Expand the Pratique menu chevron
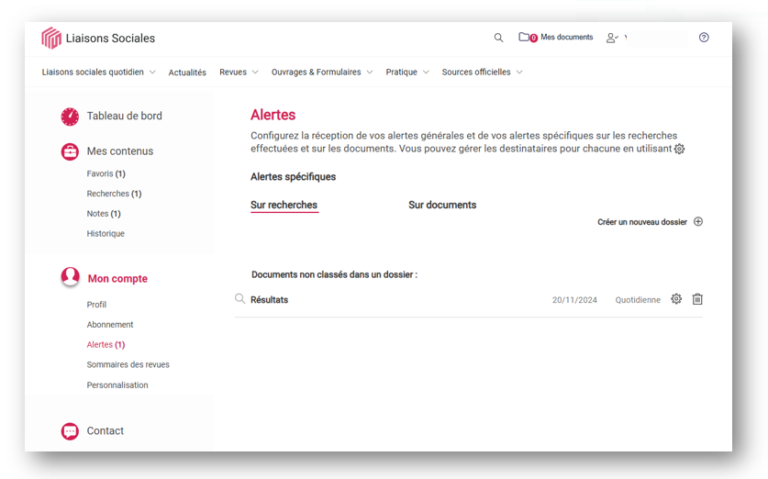This screenshot has height=479, width=768. tap(426, 72)
